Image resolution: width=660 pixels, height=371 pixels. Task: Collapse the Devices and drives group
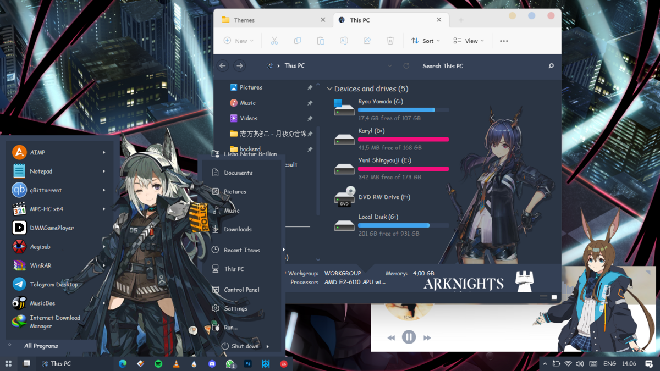[329, 89]
